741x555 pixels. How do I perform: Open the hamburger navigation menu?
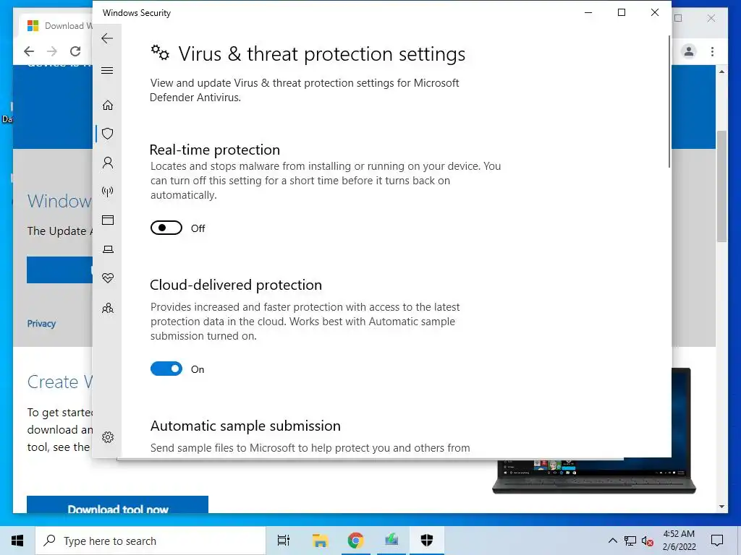tap(107, 71)
